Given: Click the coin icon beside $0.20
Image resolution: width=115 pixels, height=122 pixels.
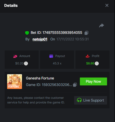Looking at the screenshot, I should click(x=26, y=63).
